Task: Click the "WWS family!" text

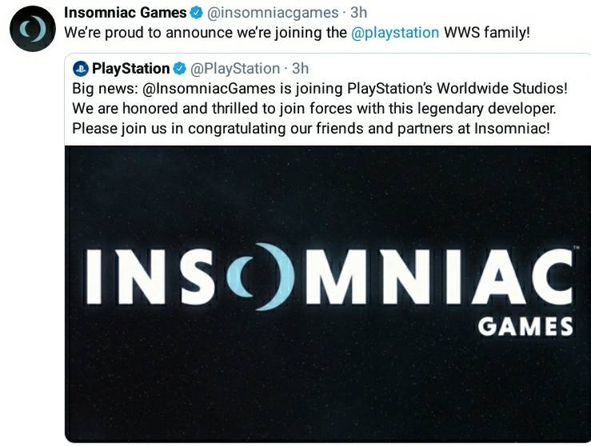Action: click(x=487, y=33)
